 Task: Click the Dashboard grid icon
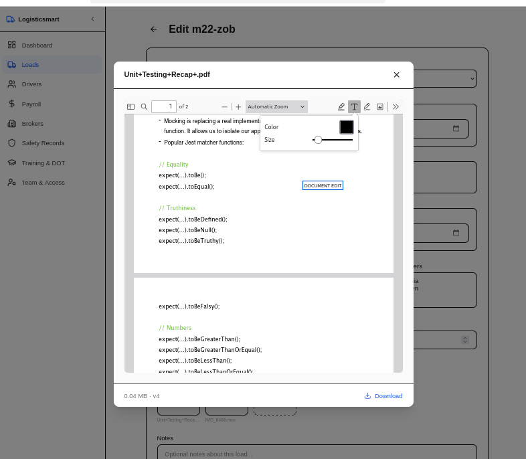(x=12, y=45)
